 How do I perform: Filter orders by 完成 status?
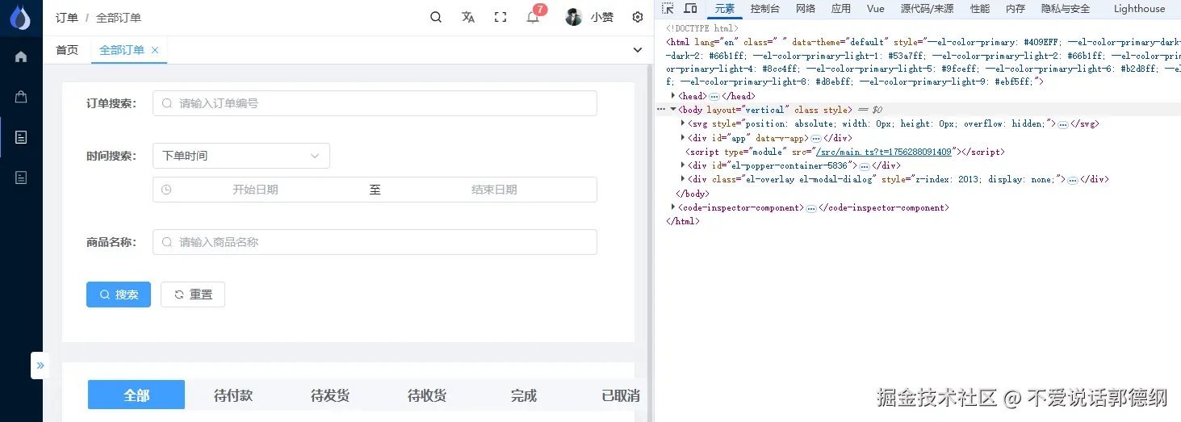coord(524,395)
